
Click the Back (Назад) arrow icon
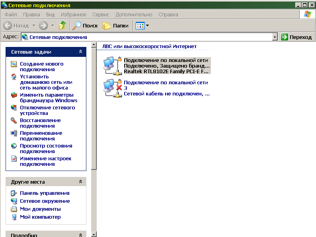click(8, 25)
